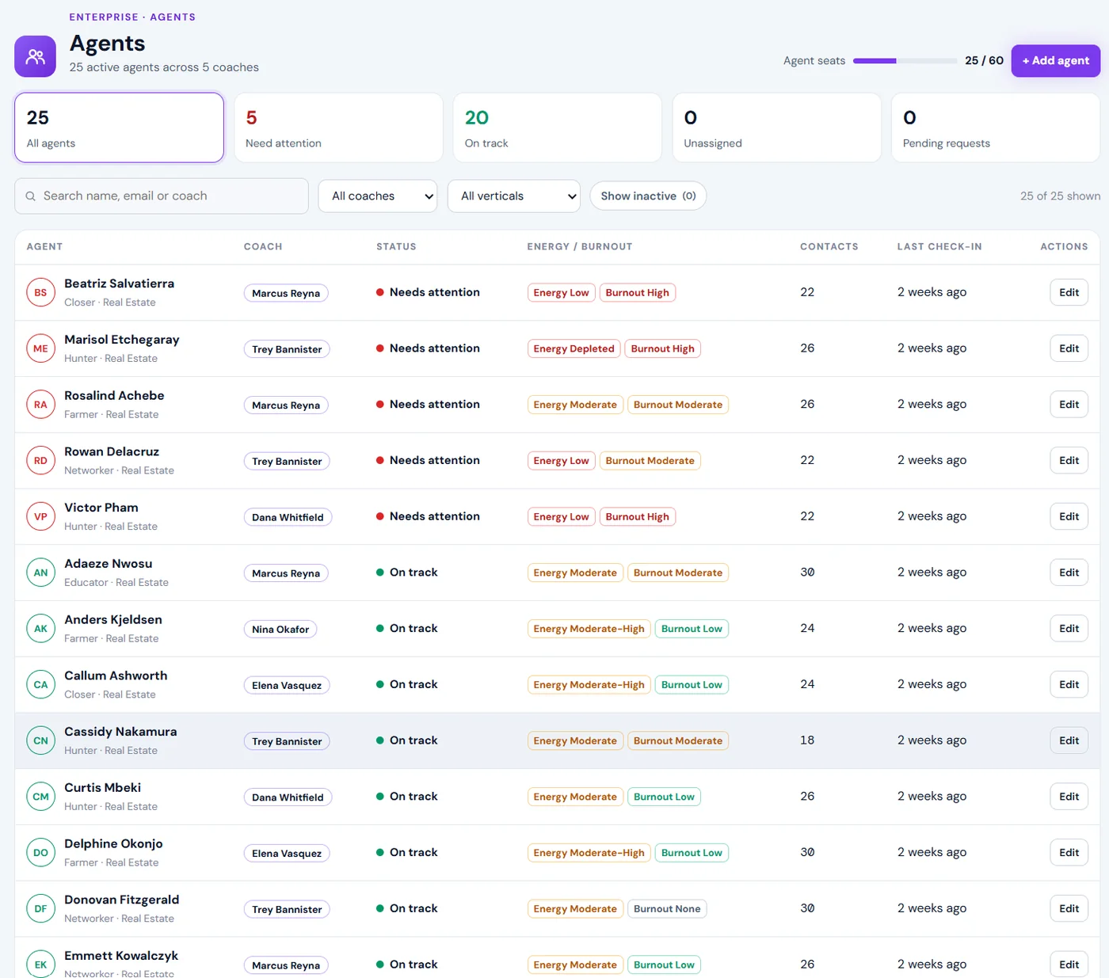Click the RA avatar for Rosalind Achebe
Screen dimensions: 1109x978
click(x=40, y=405)
